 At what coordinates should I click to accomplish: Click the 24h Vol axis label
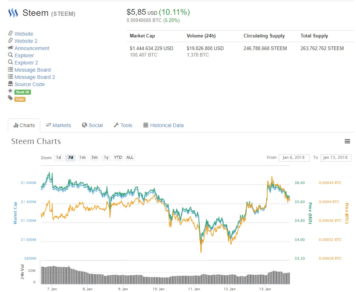click(22, 272)
